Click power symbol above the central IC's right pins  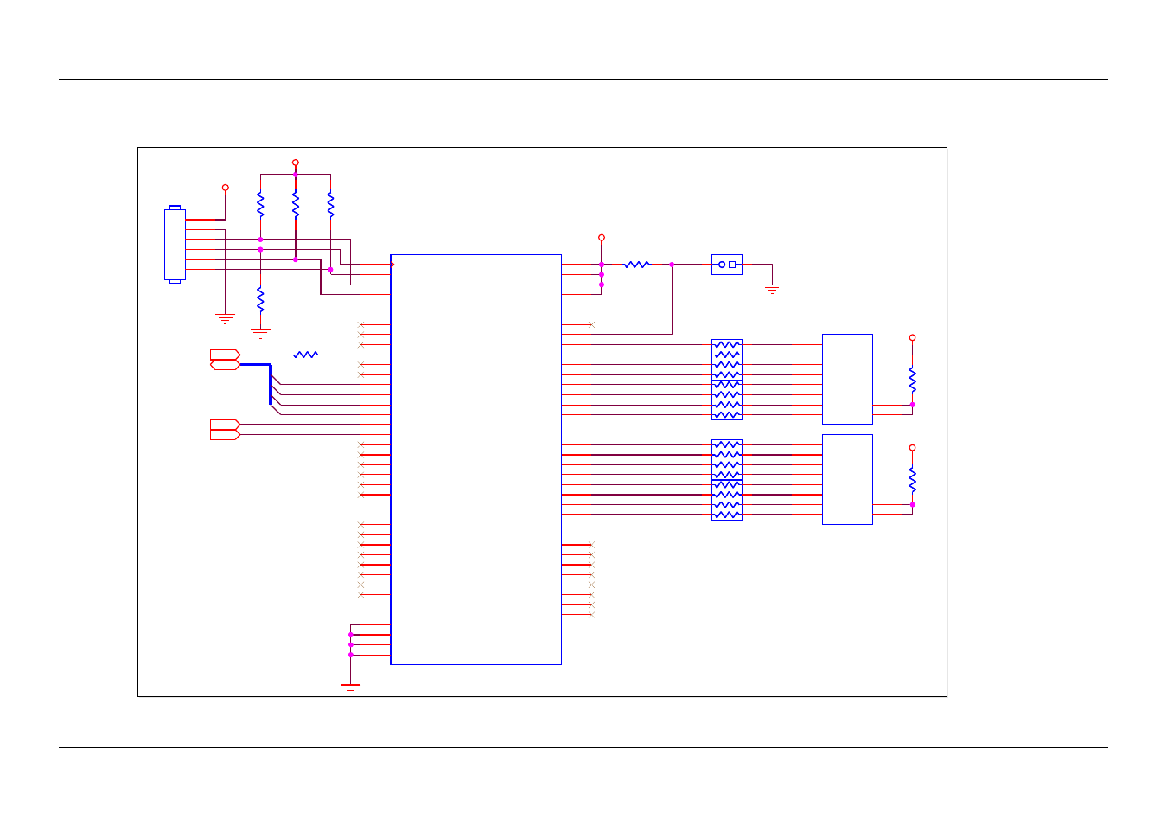tap(601, 238)
